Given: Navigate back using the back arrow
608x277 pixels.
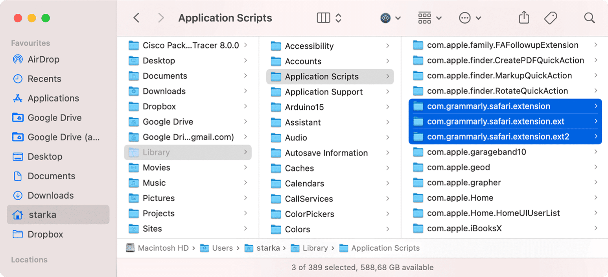Looking at the screenshot, I should pos(136,18).
